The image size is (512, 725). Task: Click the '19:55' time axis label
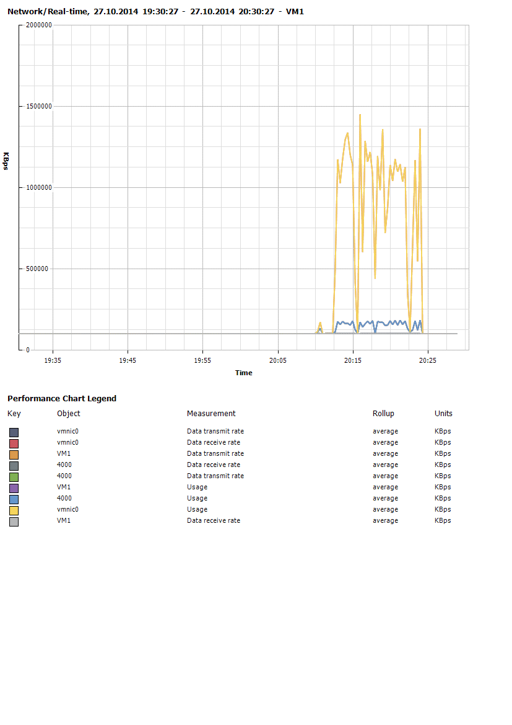(x=202, y=360)
